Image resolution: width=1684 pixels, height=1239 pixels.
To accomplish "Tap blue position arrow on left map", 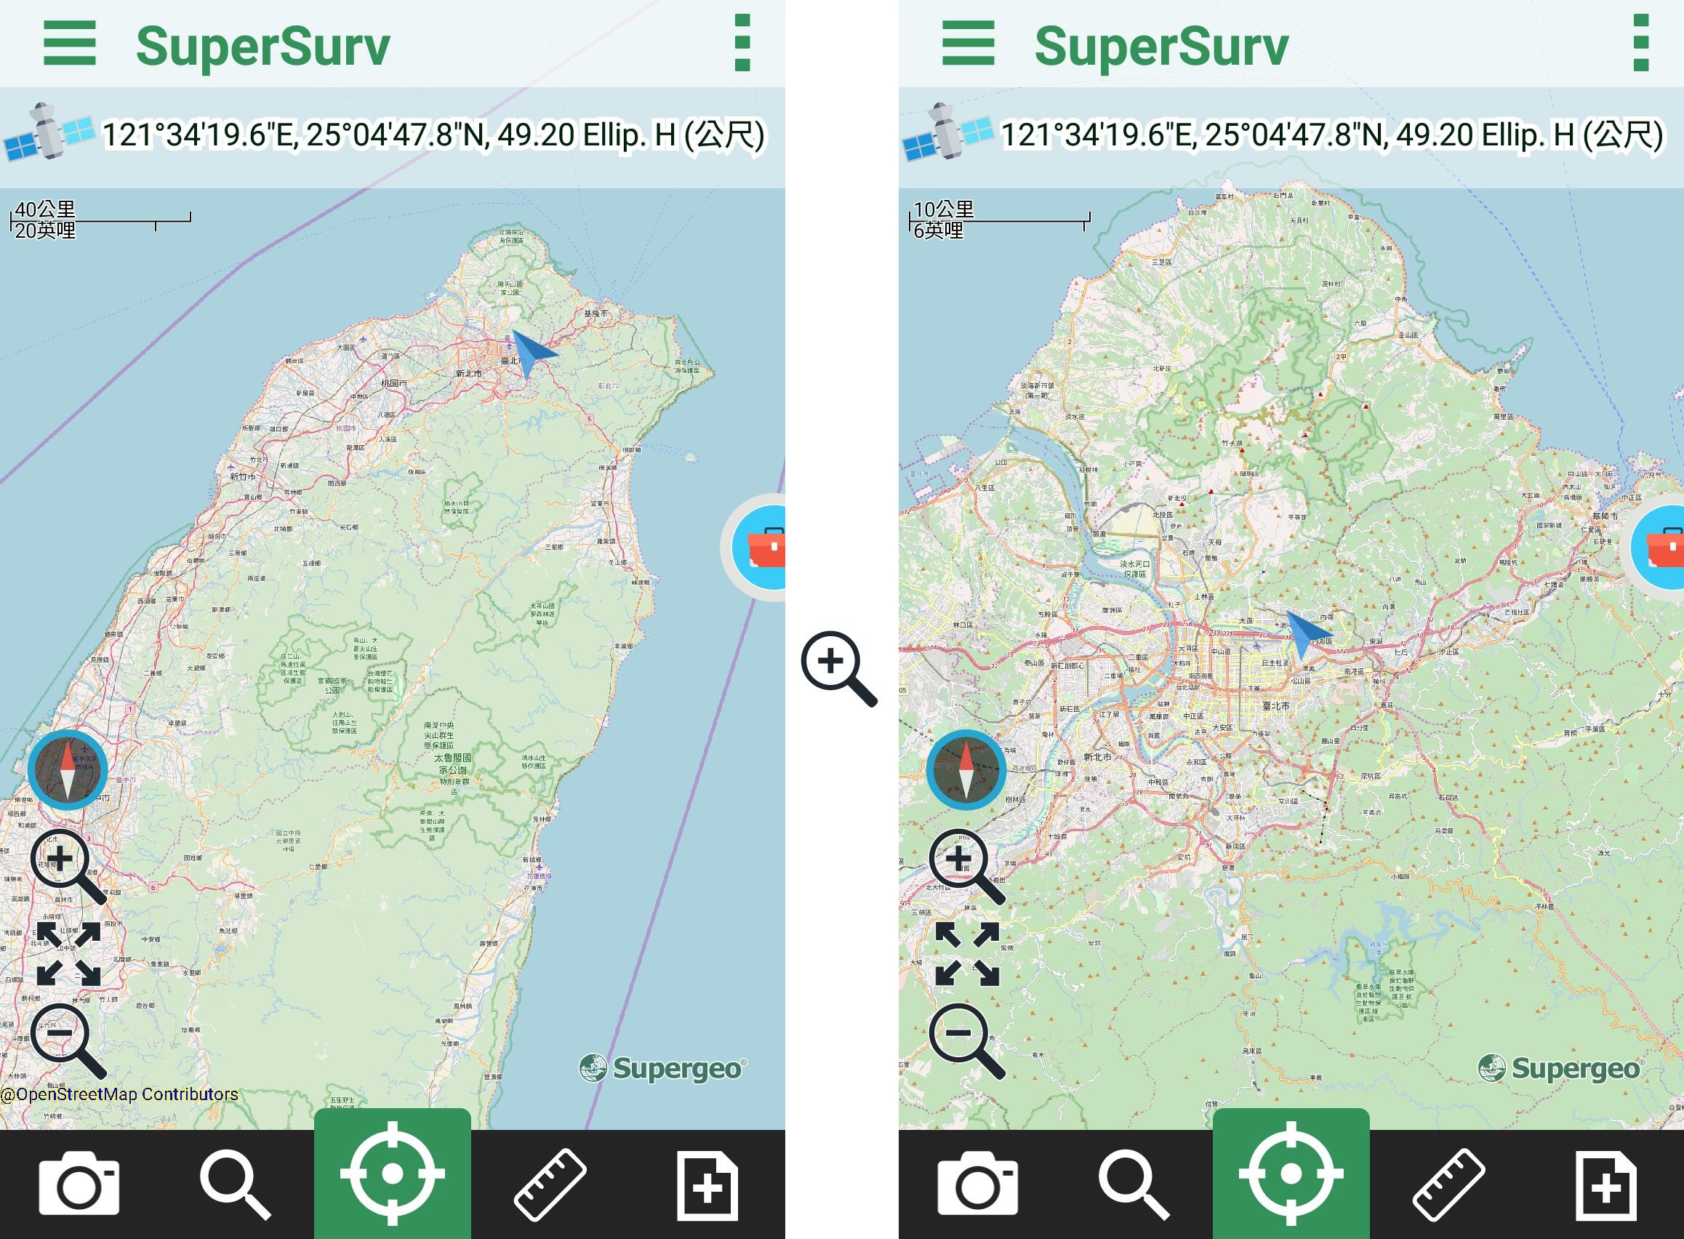I will (532, 353).
